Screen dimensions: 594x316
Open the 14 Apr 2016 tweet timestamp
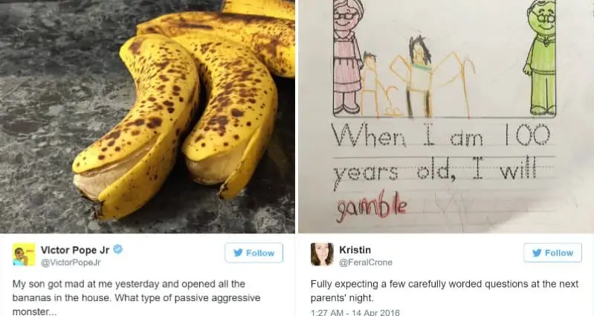coord(355,312)
